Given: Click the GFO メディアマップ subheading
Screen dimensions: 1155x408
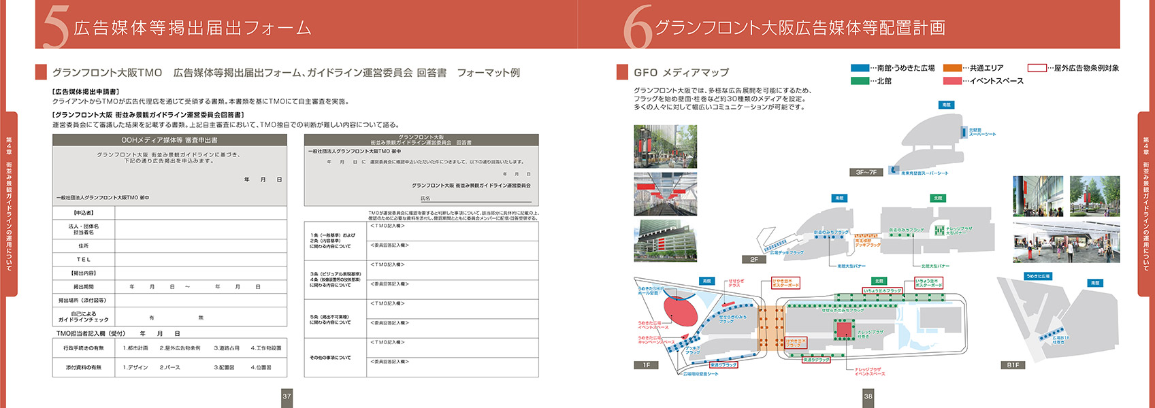Looking at the screenshot, I should [681, 72].
